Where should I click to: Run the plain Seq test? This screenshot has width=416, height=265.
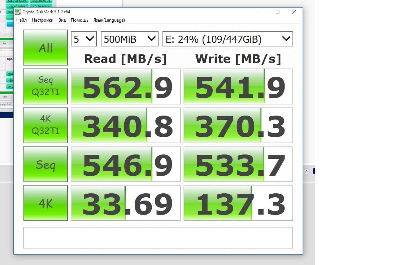pyautogui.click(x=45, y=164)
